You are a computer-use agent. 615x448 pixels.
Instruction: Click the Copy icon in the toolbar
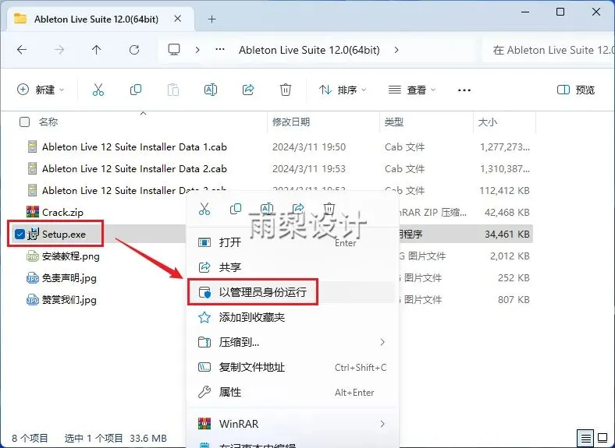[136, 90]
